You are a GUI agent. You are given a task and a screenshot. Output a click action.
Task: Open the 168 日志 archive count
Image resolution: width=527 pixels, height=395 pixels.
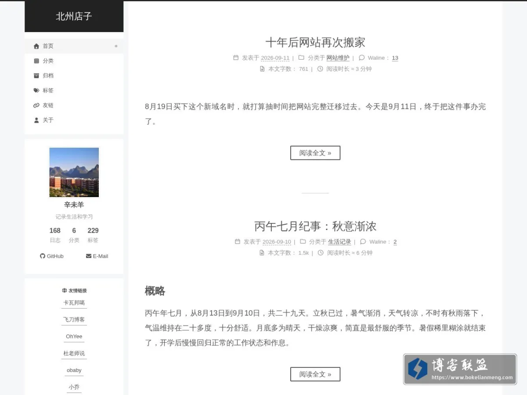[55, 235]
